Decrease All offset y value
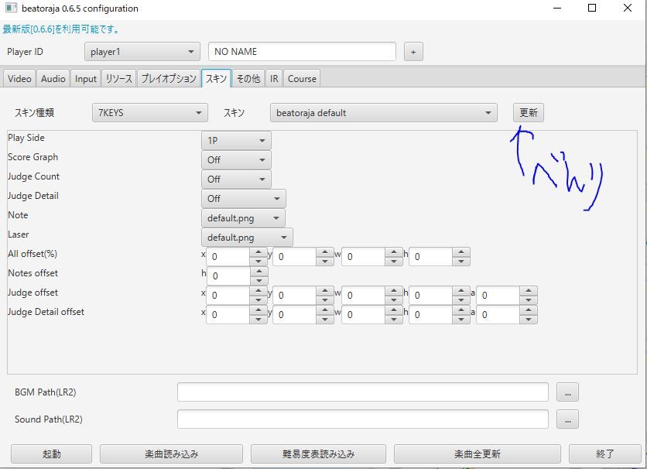This screenshot has width=647, height=469. coord(325,261)
